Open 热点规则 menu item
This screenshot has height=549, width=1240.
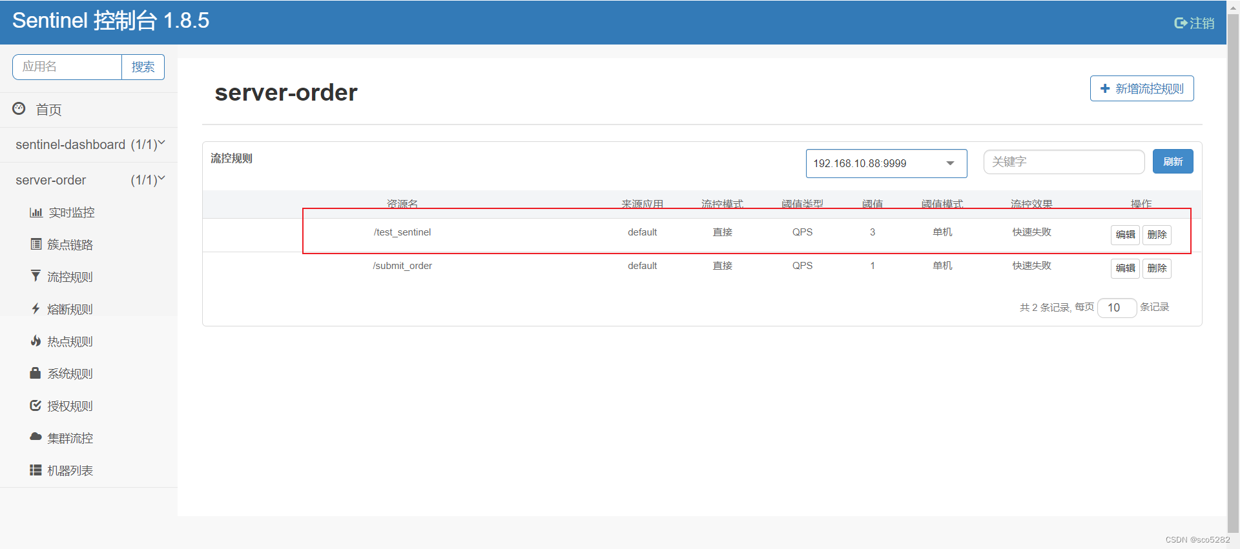[x=70, y=341]
